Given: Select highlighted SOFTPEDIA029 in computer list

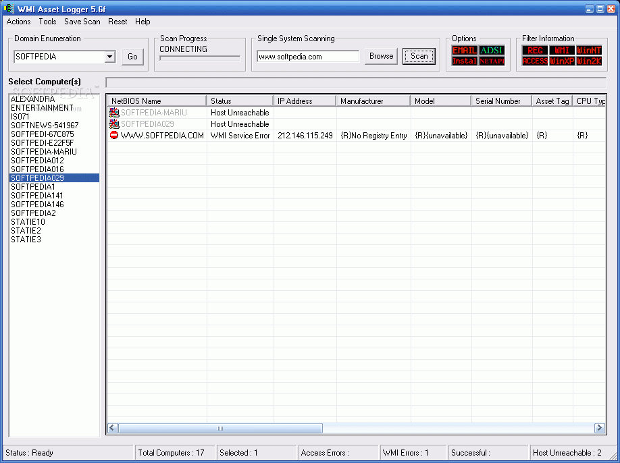Looking at the screenshot, I should [x=54, y=178].
